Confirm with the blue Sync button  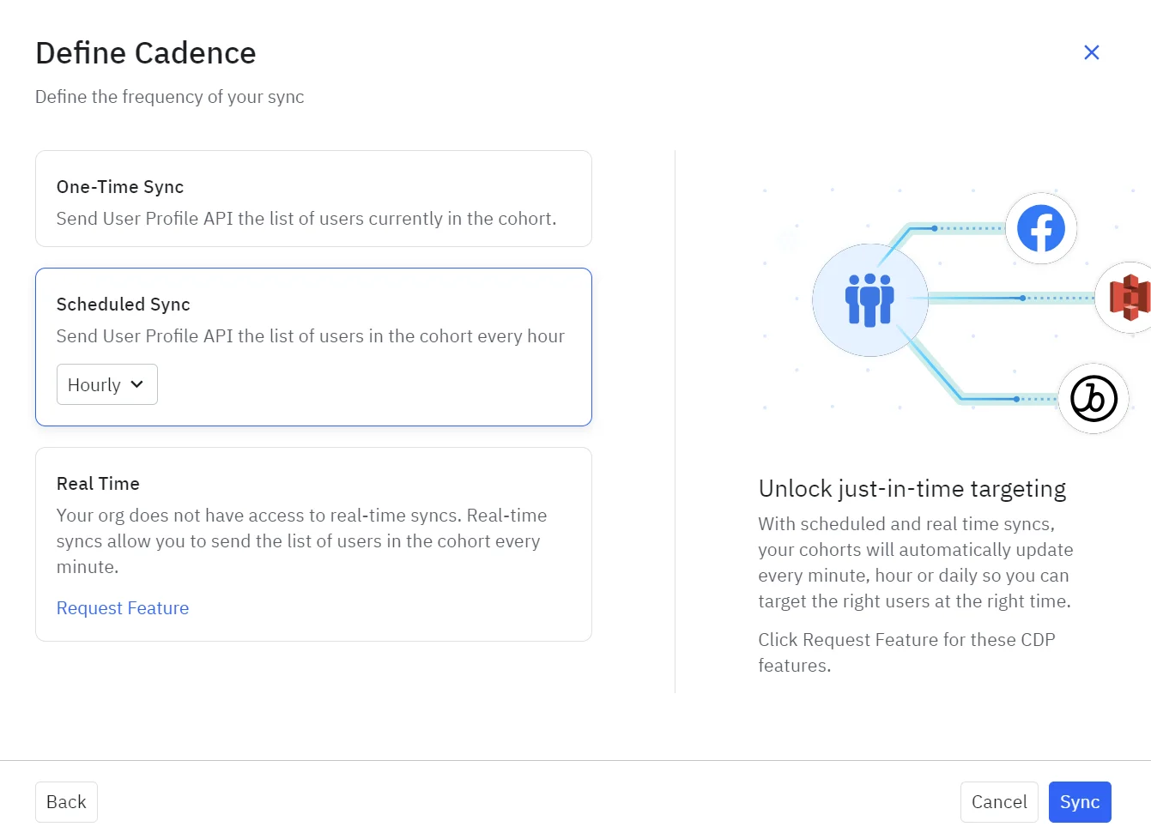[x=1079, y=802]
